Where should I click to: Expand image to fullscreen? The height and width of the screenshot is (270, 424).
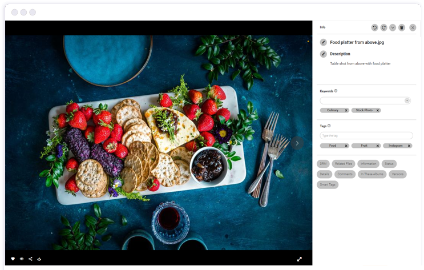click(300, 259)
